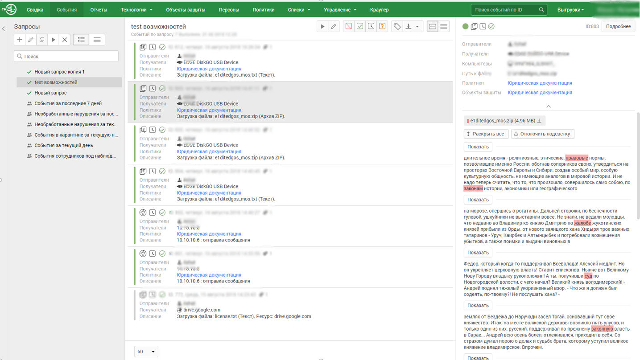Open the Объекты защиты tab
Viewport: 640px width, 360px height.
tap(186, 10)
